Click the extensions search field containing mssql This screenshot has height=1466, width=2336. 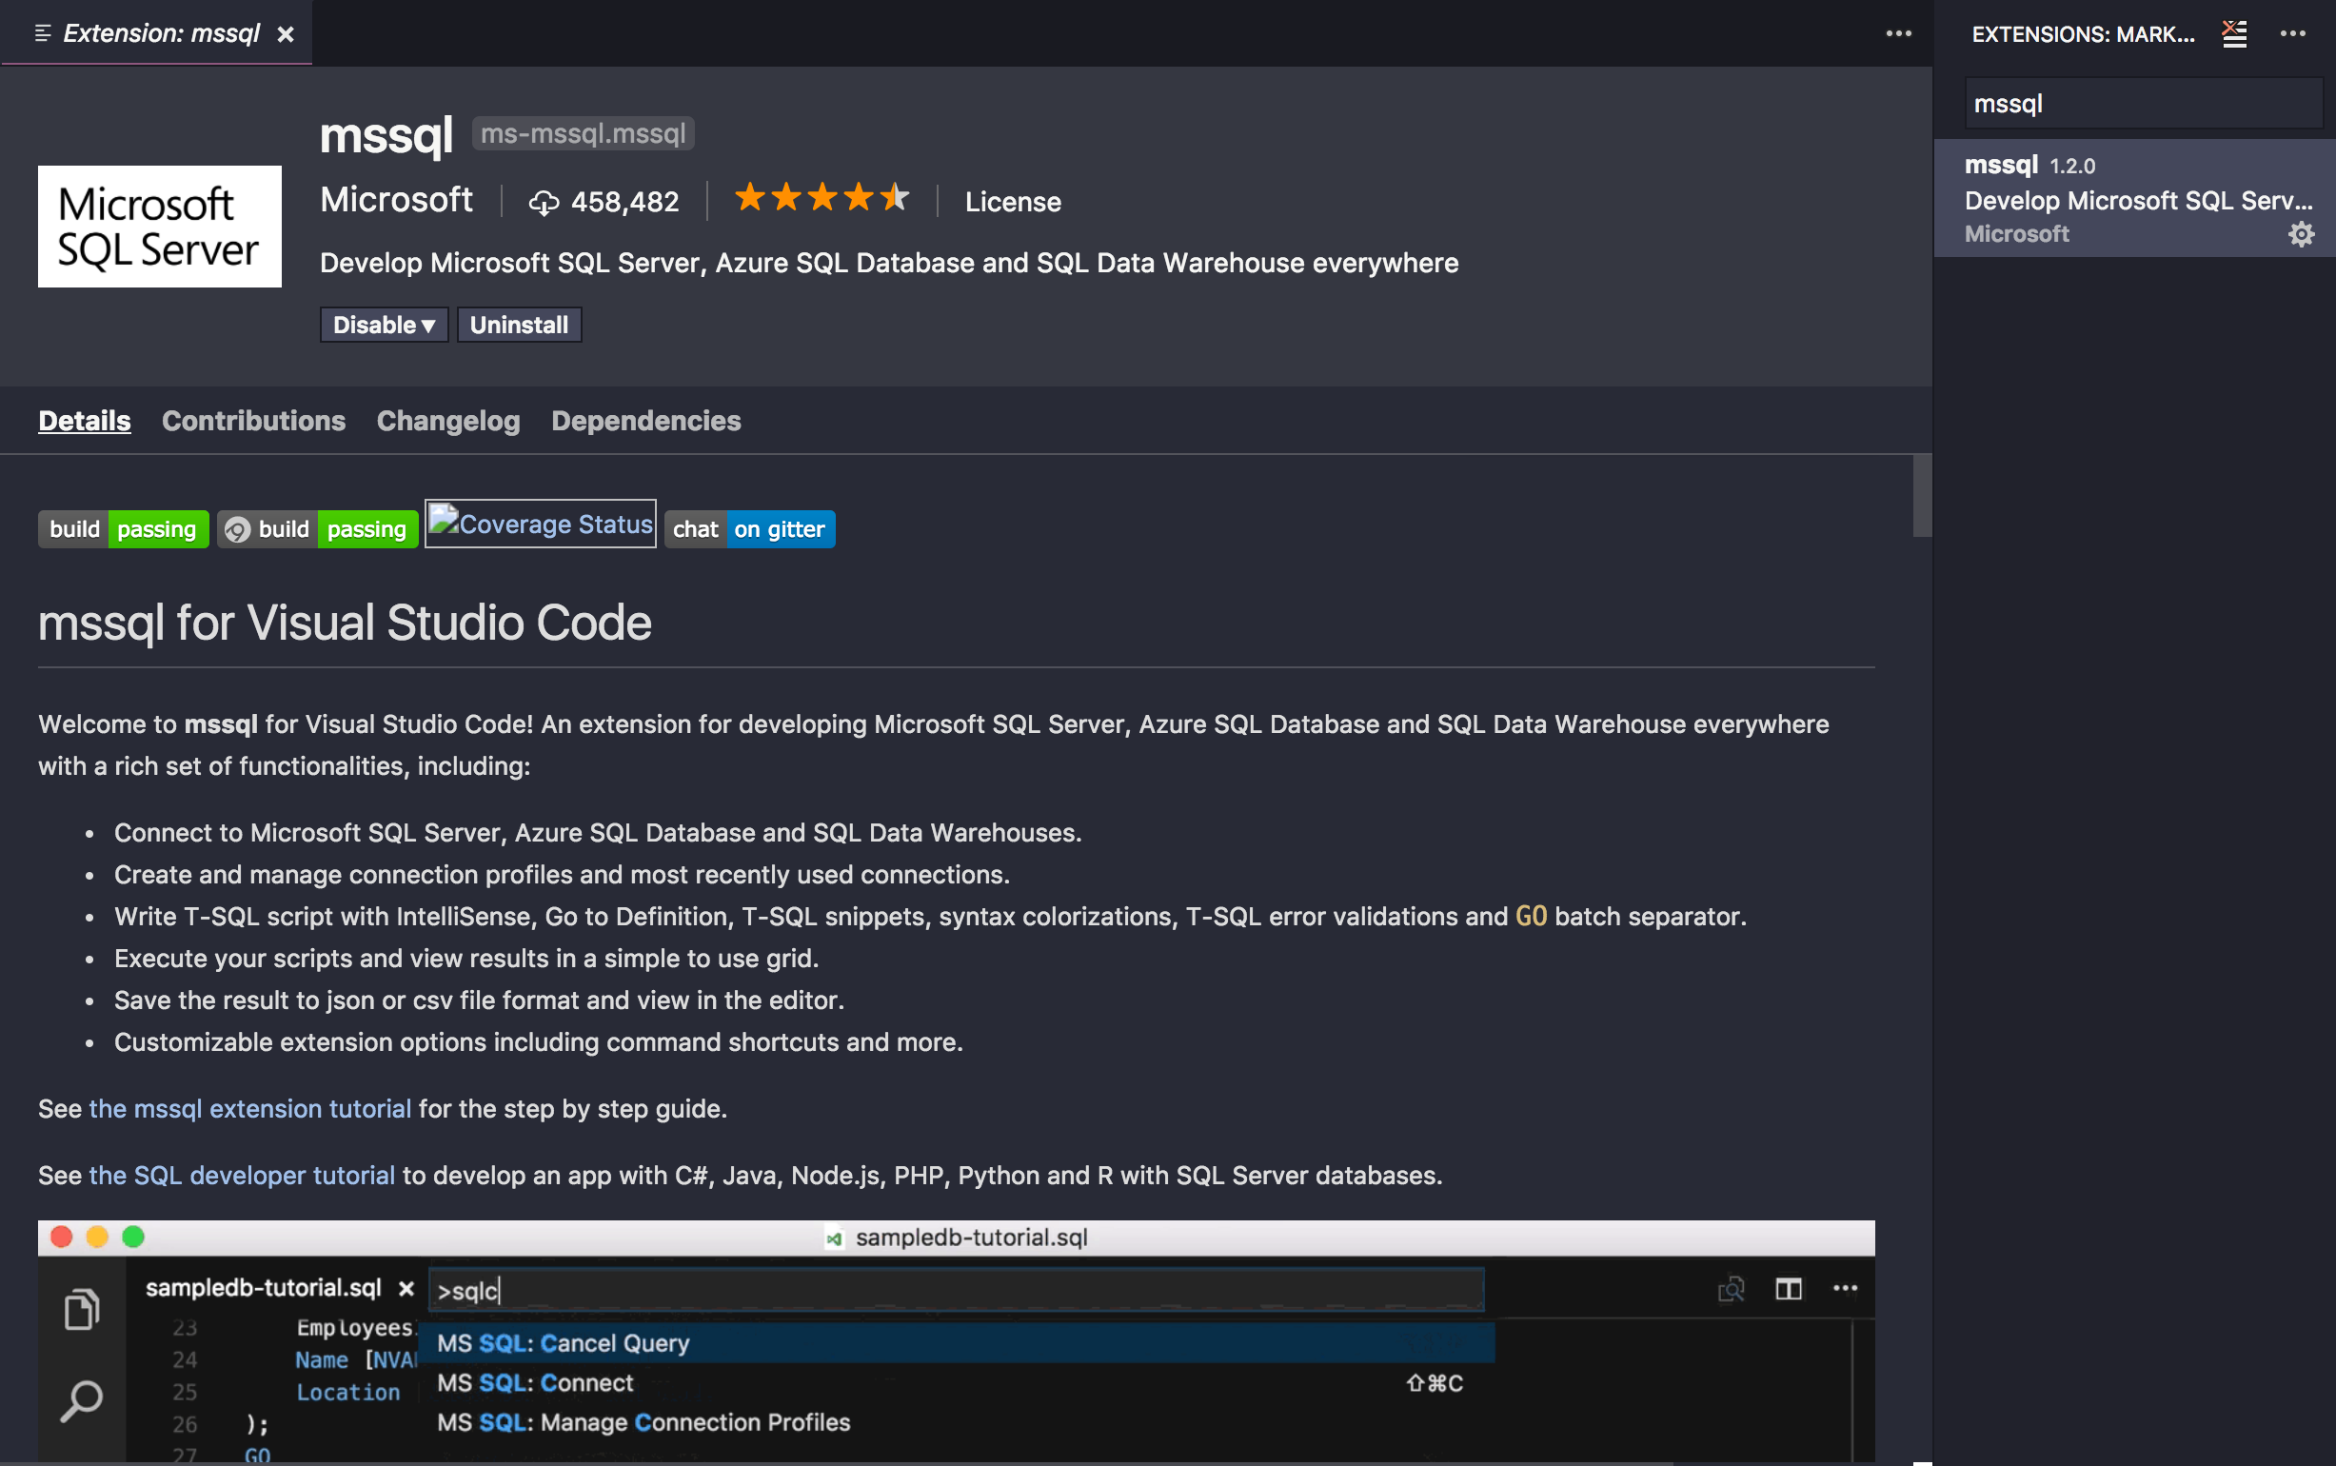2142,104
